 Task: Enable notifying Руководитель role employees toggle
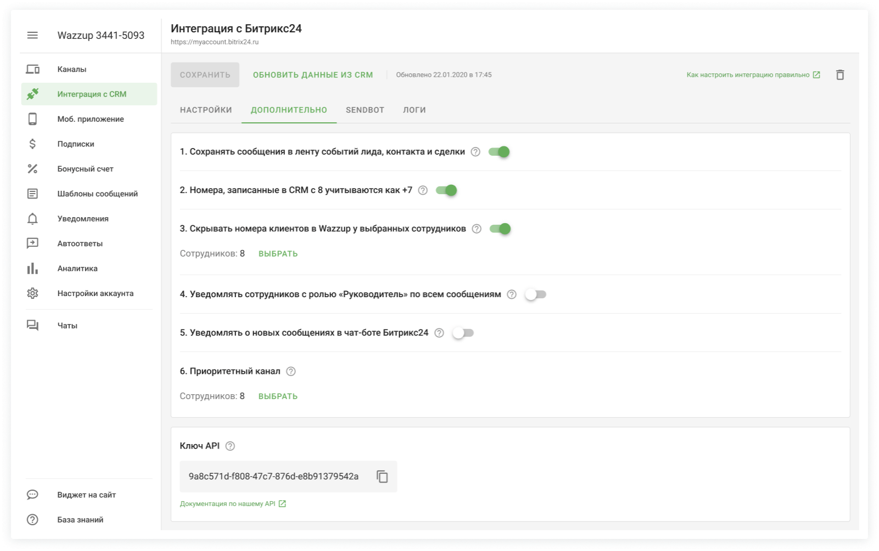pyautogui.click(x=535, y=294)
